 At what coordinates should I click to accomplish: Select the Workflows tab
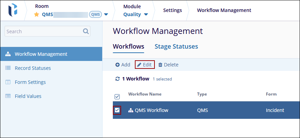[128, 47]
